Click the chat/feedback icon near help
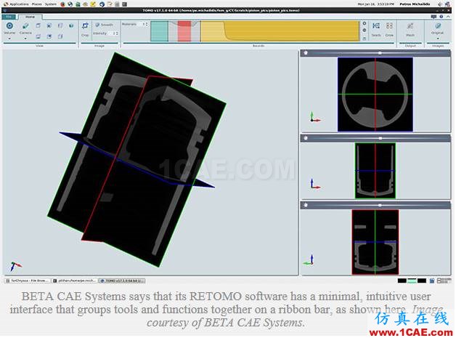The height and width of the screenshot is (338, 456). point(433,17)
